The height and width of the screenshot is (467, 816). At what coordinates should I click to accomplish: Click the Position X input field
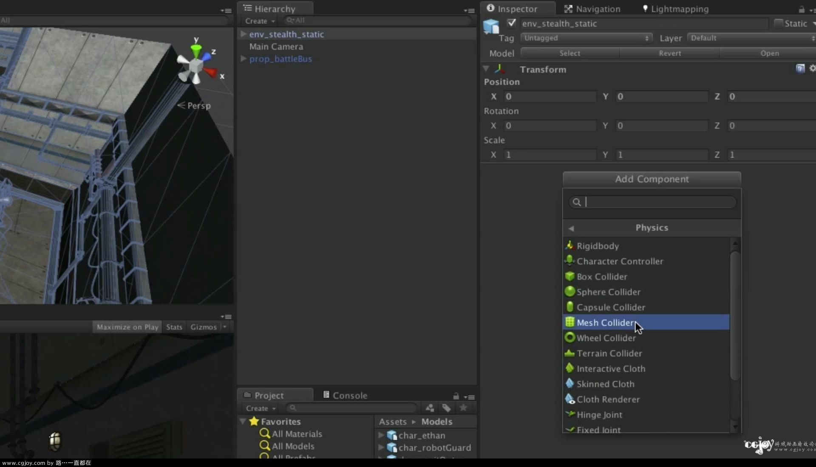pyautogui.click(x=550, y=96)
